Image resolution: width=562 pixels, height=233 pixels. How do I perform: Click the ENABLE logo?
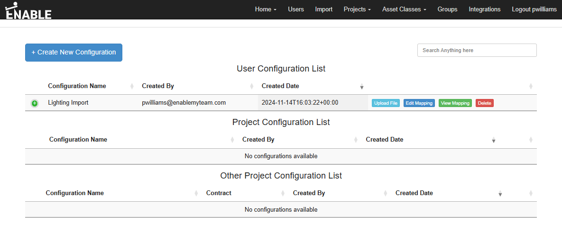pos(28,10)
